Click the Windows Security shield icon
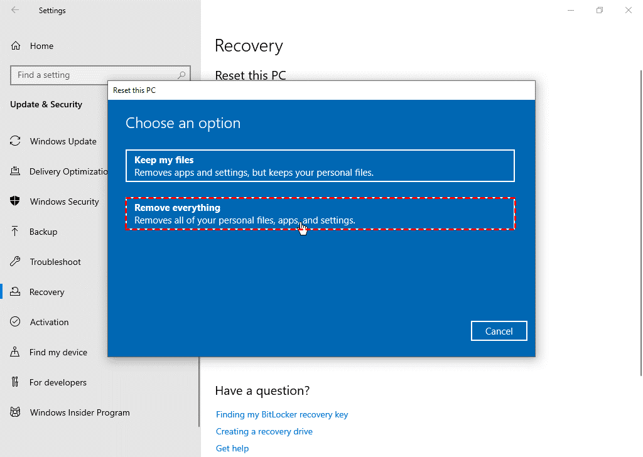The width and height of the screenshot is (643, 457). (16, 202)
